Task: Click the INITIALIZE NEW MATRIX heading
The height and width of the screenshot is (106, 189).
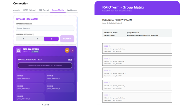Action: click(27, 19)
